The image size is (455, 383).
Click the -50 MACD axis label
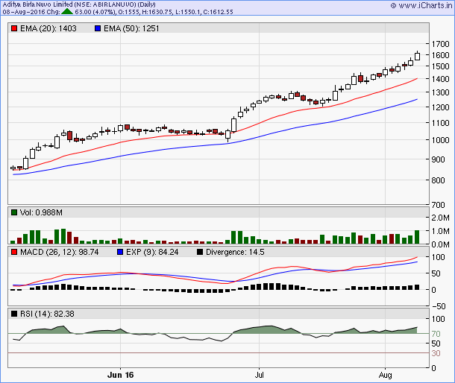[x=439, y=306]
